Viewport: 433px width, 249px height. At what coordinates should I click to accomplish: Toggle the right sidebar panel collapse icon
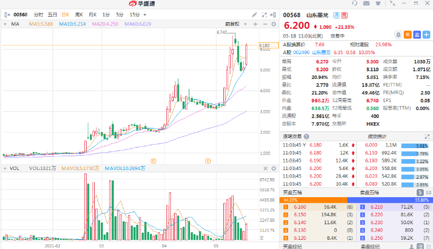273,14
